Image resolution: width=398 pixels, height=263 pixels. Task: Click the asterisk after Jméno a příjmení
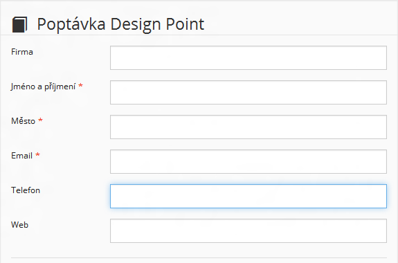[80, 85]
